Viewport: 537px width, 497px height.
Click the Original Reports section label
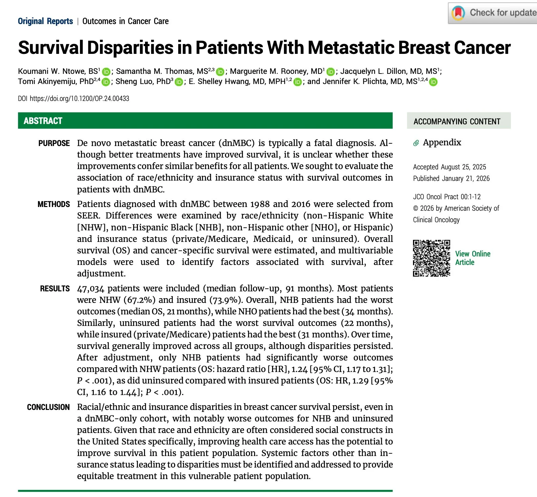45,21
